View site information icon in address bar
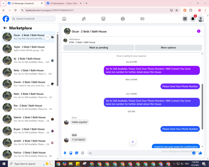This screenshot has width=209, height=167. coord(22,10)
